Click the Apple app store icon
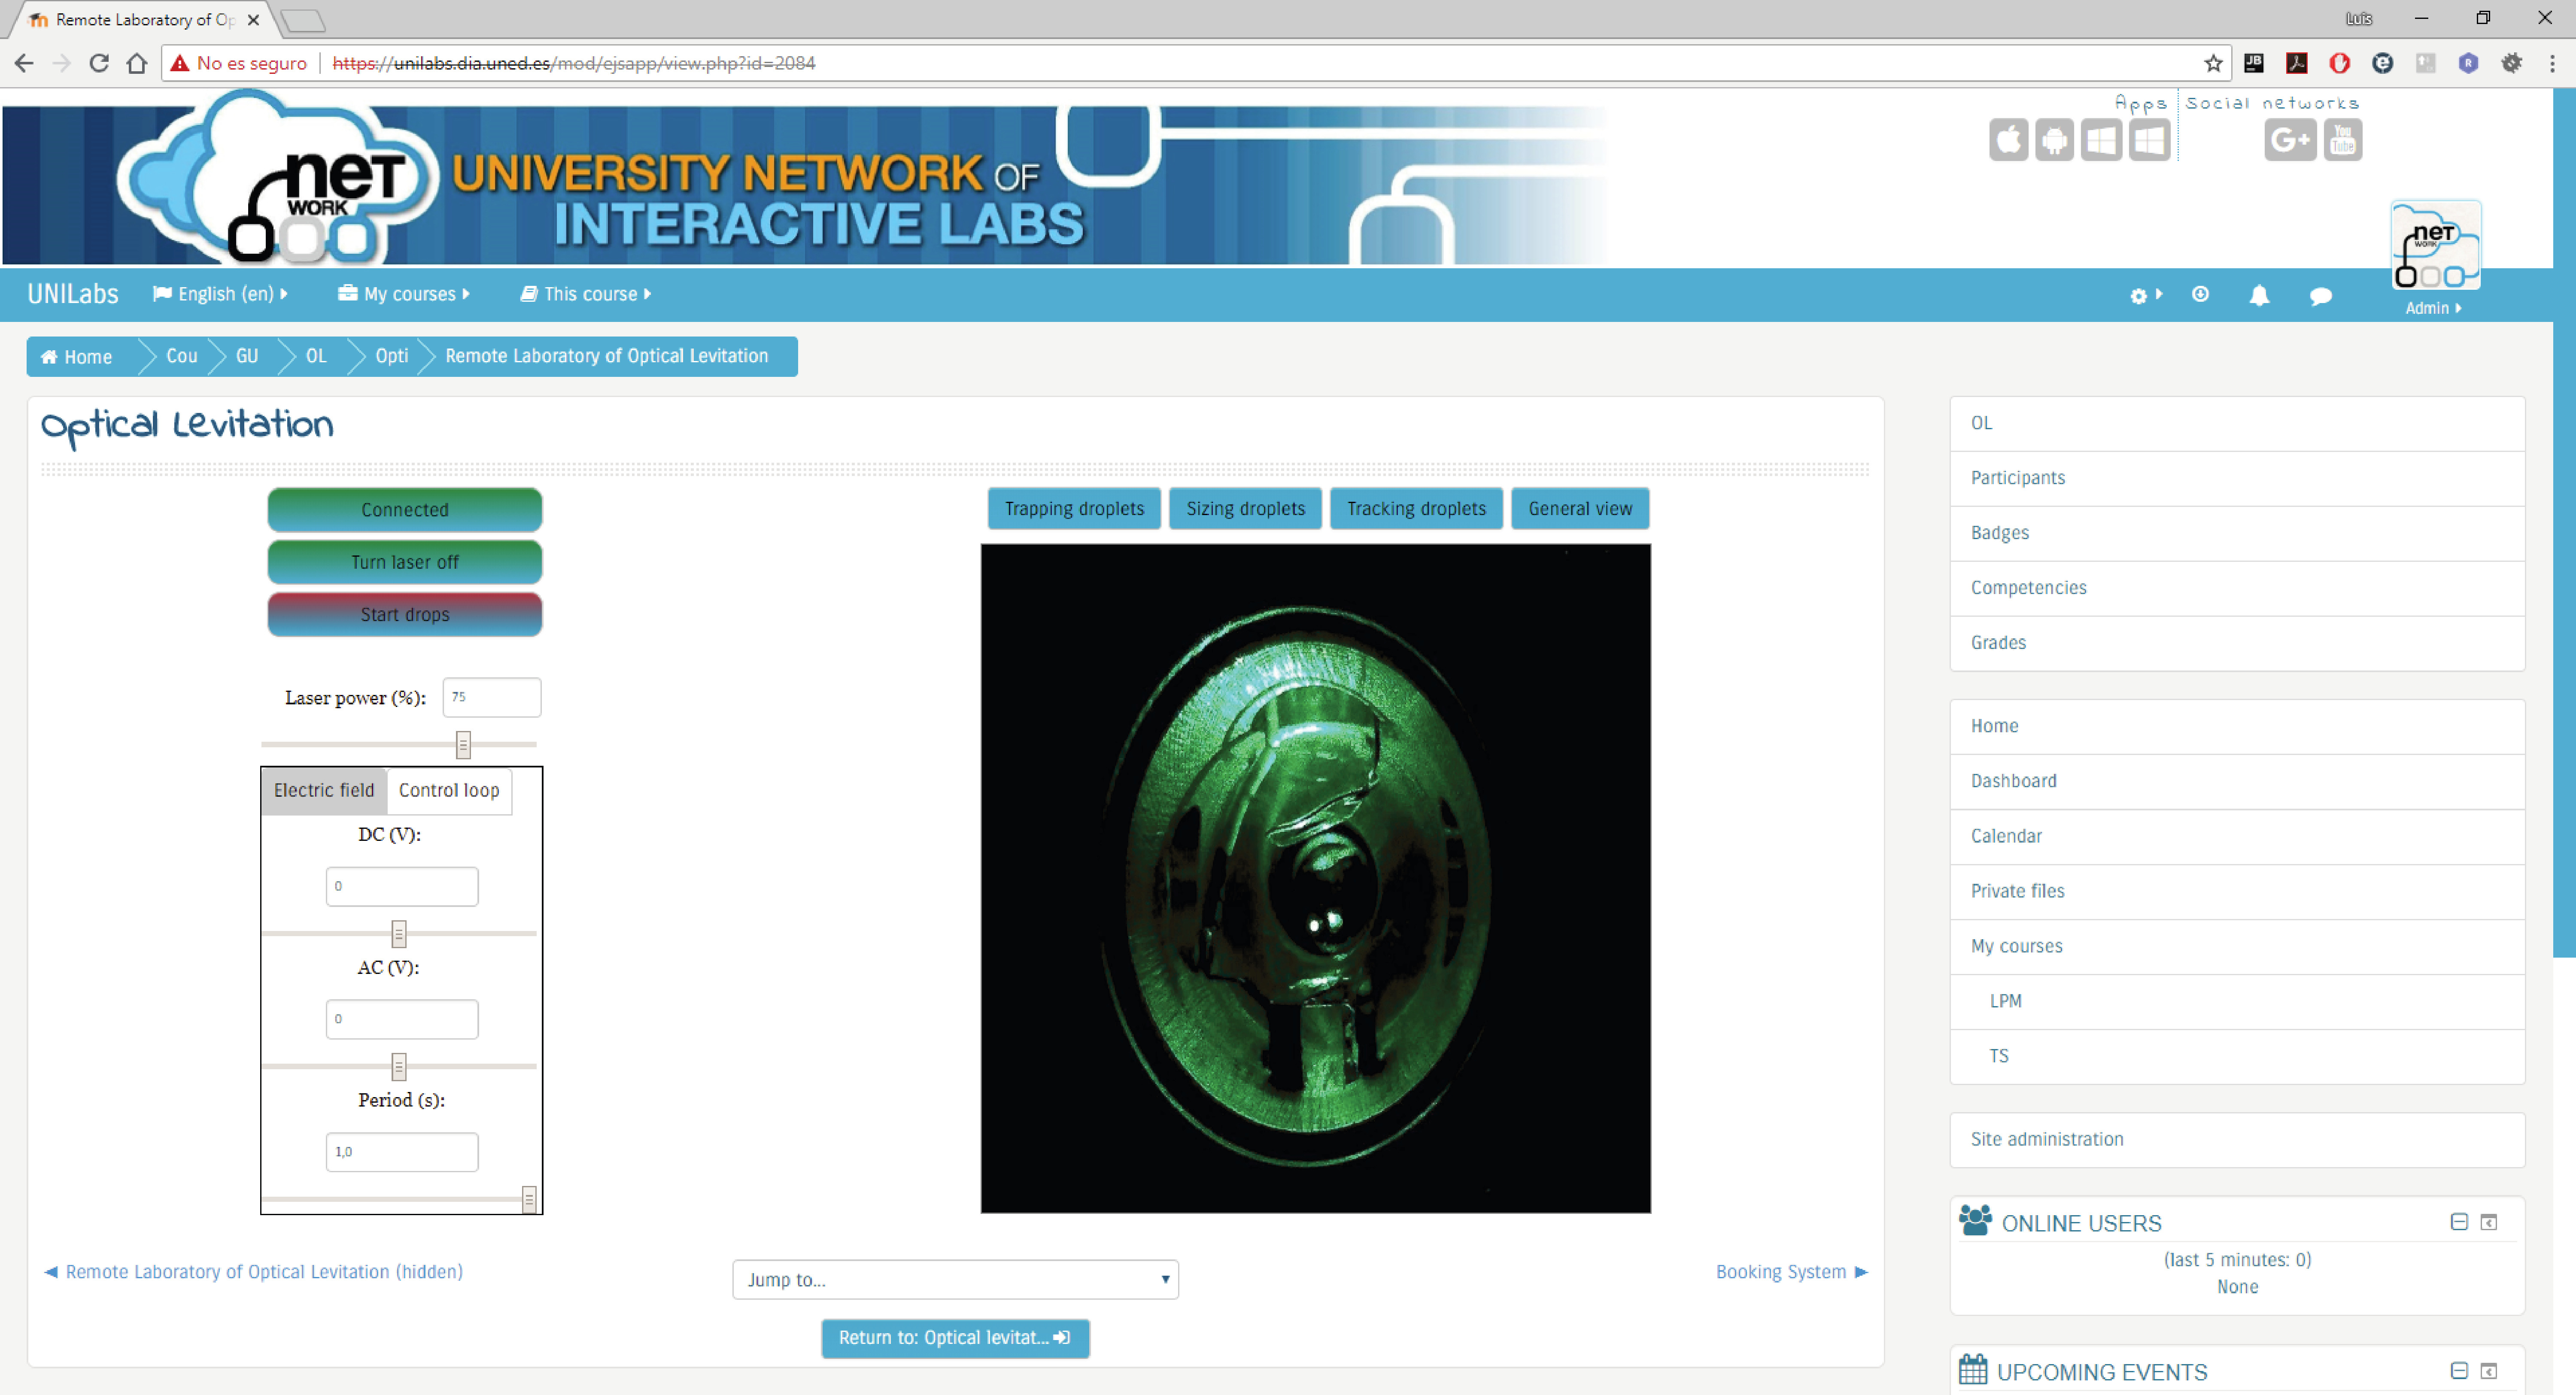This screenshot has width=2576, height=1395. click(2008, 140)
